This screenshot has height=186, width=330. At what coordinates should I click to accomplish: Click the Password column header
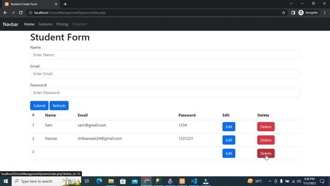[x=187, y=115]
